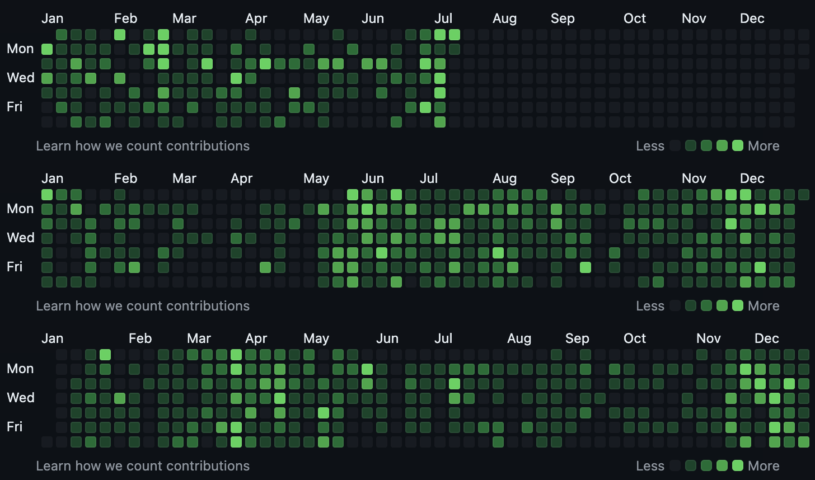
Task: Click the 'Mon' row label in the middle graph
Action: [20, 209]
